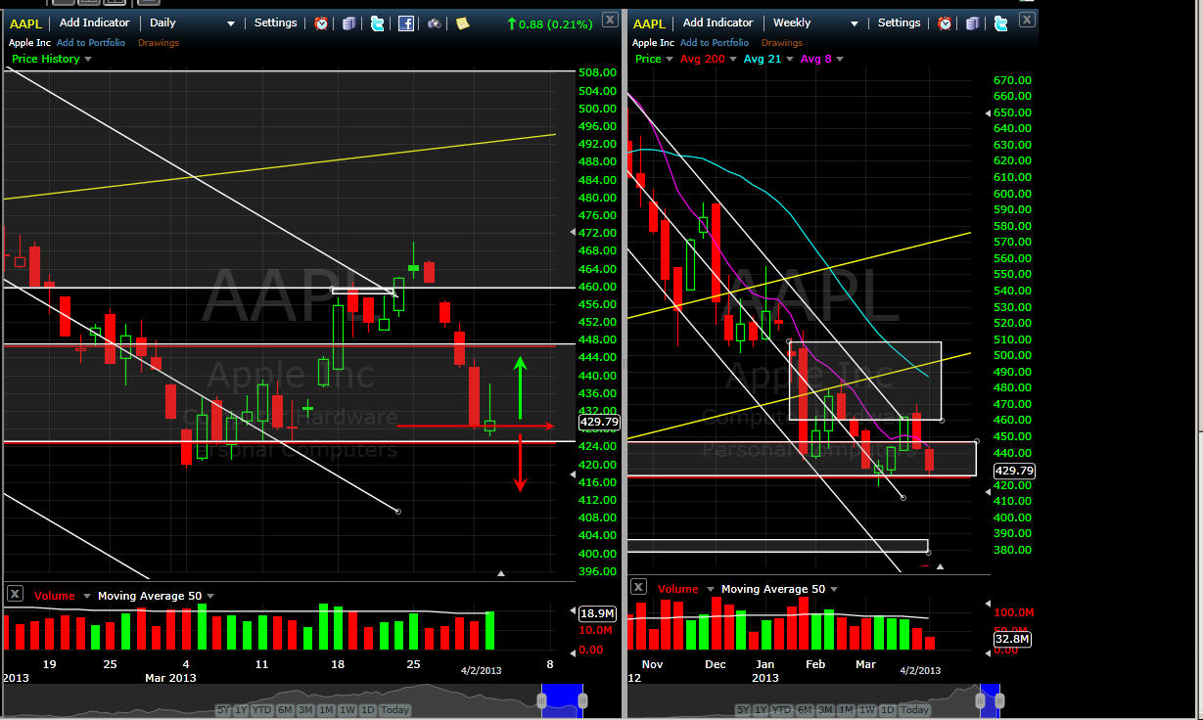Expand the Price History dropdown arrow
The width and height of the screenshot is (1203, 720).
(88, 60)
